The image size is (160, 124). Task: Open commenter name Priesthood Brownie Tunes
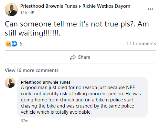(x=46, y=82)
